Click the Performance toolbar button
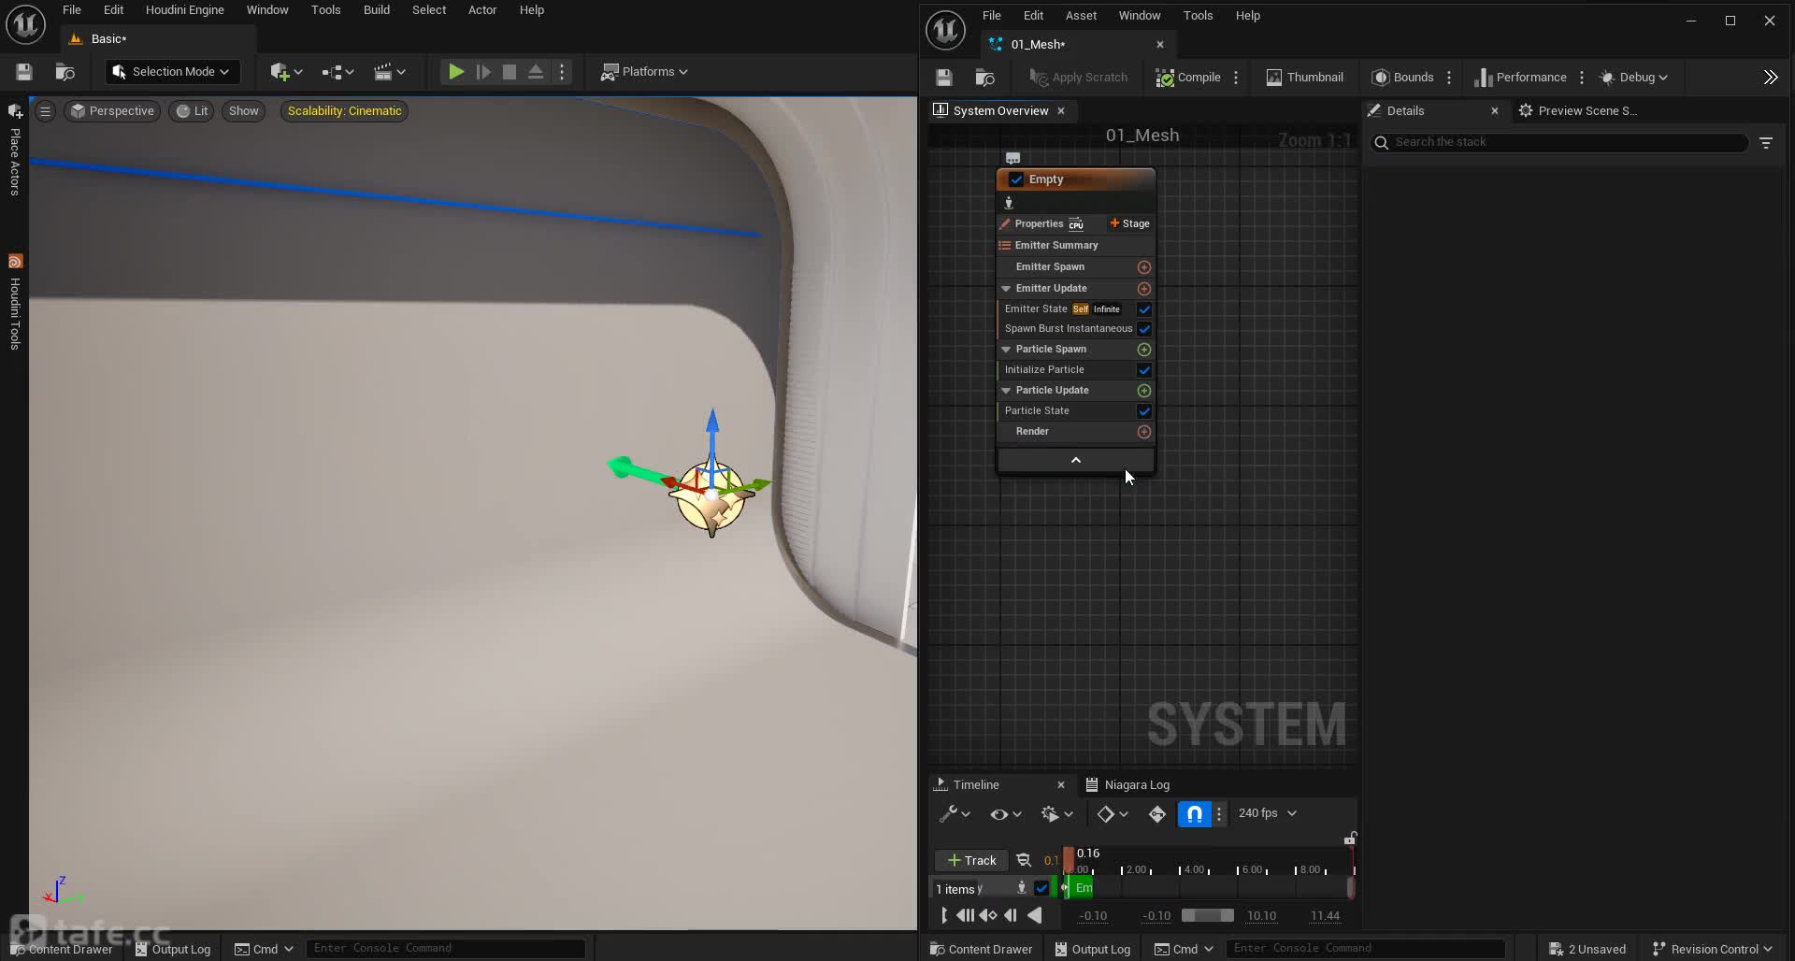Viewport: 1795px width, 961px height. (1520, 78)
